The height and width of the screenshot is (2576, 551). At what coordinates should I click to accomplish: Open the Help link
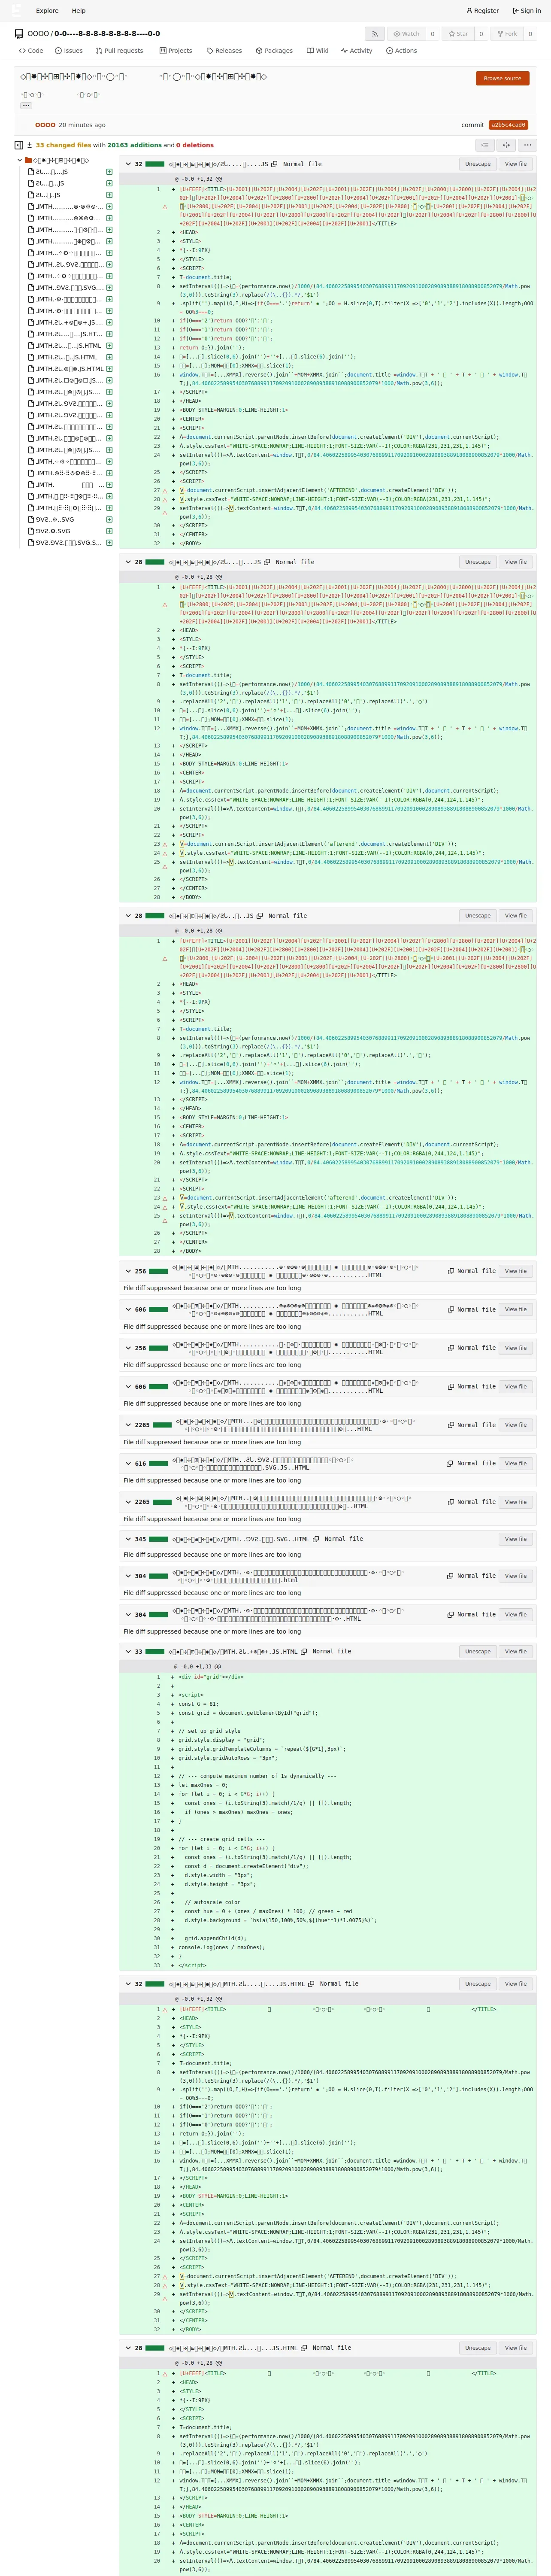(x=79, y=11)
